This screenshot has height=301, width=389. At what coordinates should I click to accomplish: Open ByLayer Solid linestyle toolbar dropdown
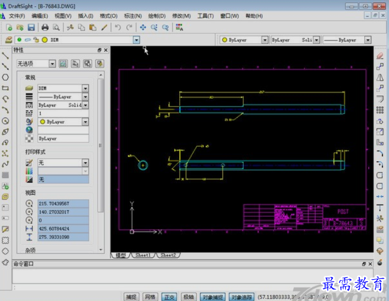(x=316, y=40)
